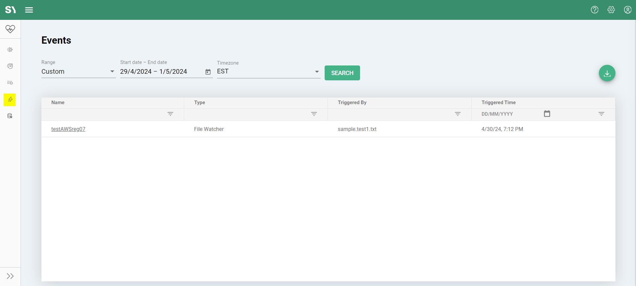Open the Triggered By column filter menu
This screenshot has height=286, width=636.
pyautogui.click(x=458, y=114)
